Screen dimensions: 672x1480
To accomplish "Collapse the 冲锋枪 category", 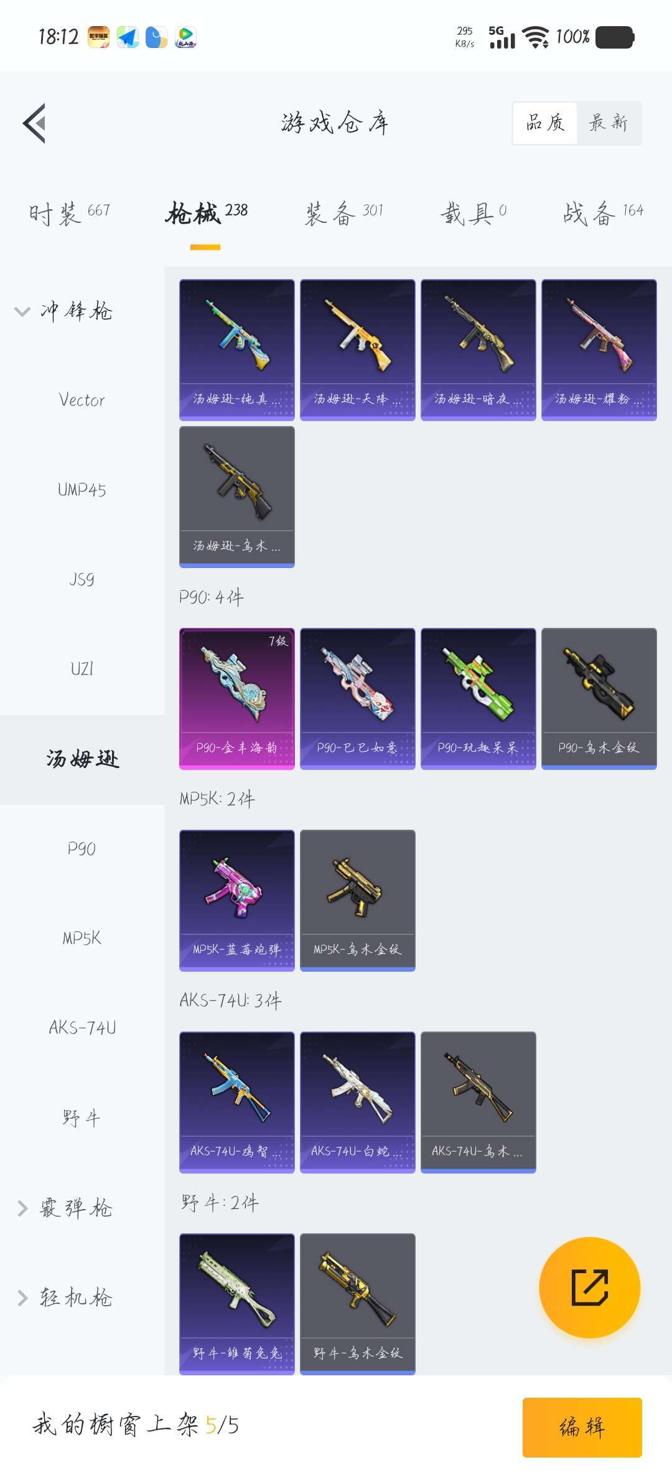I will [x=65, y=311].
